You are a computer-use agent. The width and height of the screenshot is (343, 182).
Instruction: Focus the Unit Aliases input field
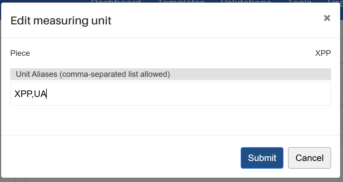pos(170,94)
